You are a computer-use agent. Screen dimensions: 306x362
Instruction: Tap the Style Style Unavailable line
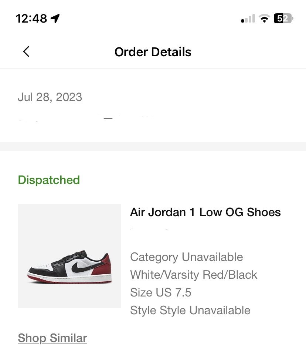click(x=190, y=310)
